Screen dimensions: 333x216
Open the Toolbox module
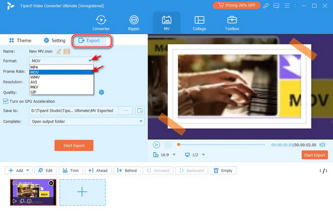(232, 23)
